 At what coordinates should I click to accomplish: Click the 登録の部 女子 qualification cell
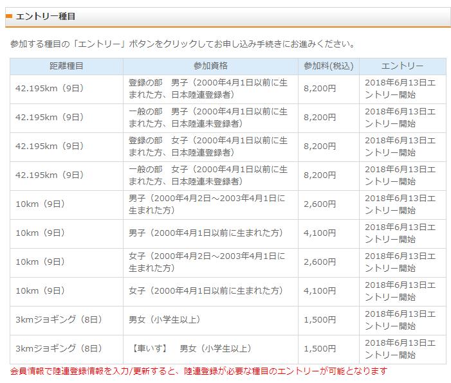(x=208, y=147)
